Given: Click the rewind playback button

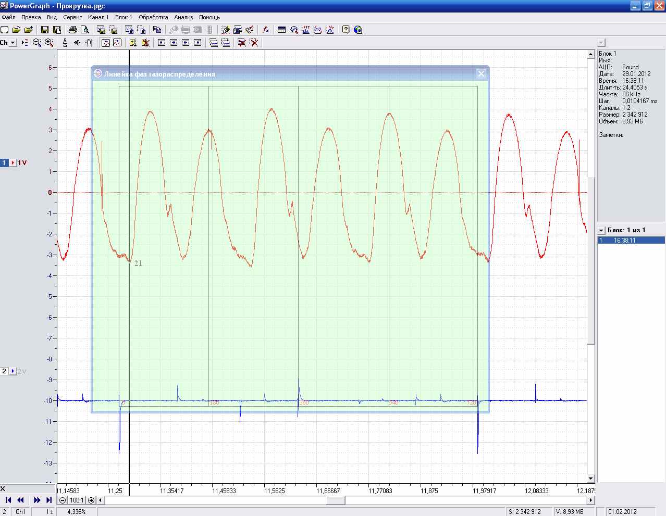Looking at the screenshot, I should click(x=21, y=500).
